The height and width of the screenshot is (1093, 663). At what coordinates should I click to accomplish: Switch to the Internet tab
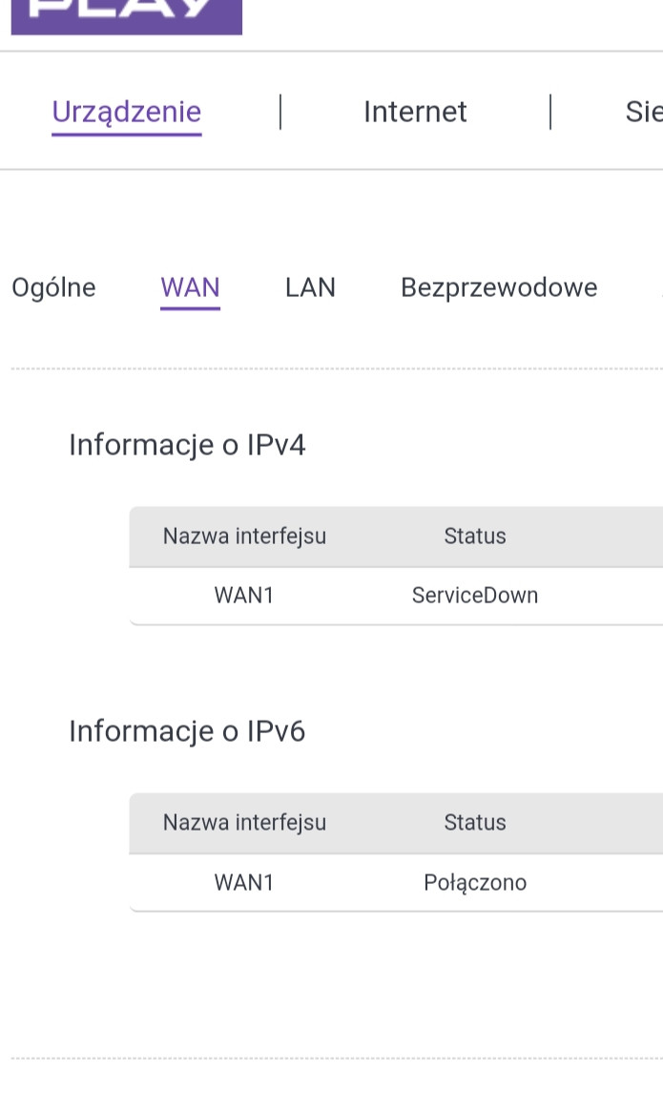[x=415, y=113]
